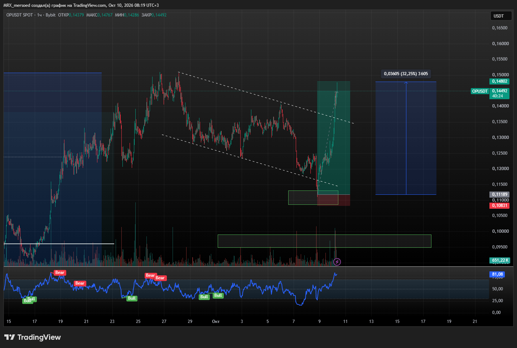Click the 40:24 candle countdown timer

click(497, 96)
